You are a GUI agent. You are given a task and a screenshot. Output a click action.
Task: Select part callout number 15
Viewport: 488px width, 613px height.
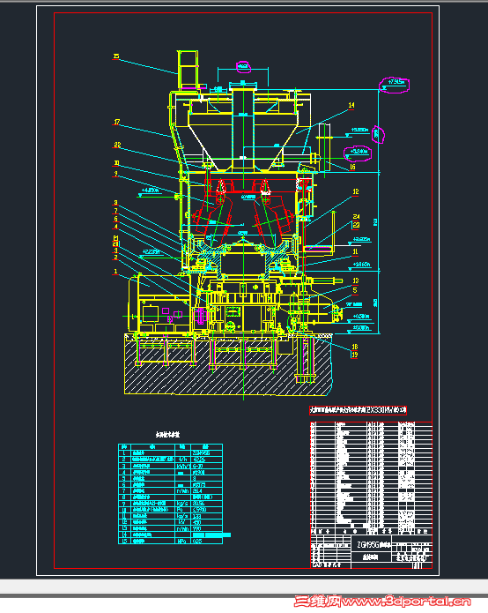coord(116,56)
